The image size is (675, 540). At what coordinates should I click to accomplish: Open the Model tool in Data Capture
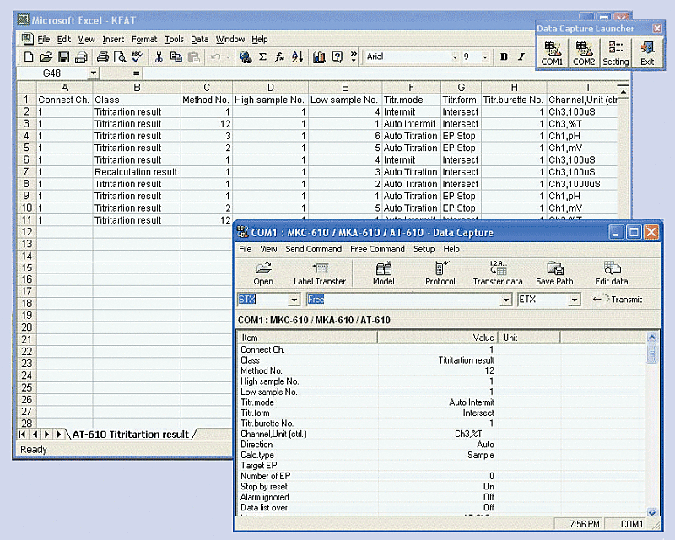point(383,273)
